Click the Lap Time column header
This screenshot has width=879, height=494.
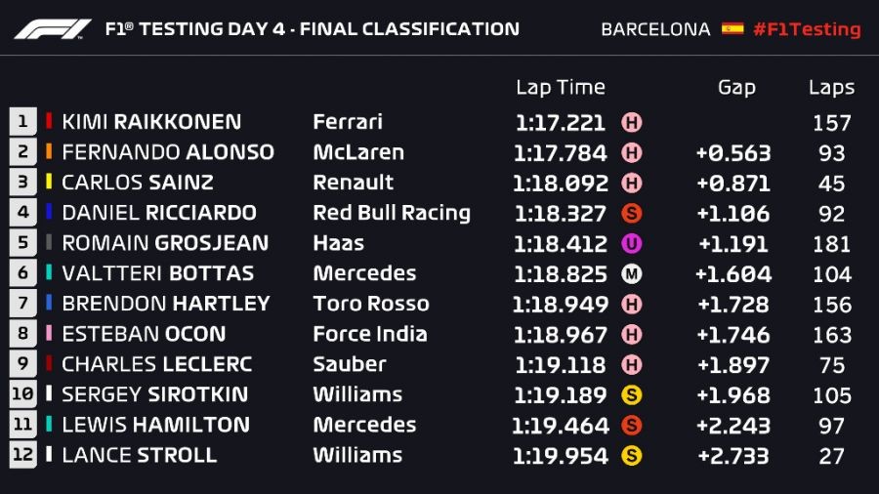[x=560, y=88]
